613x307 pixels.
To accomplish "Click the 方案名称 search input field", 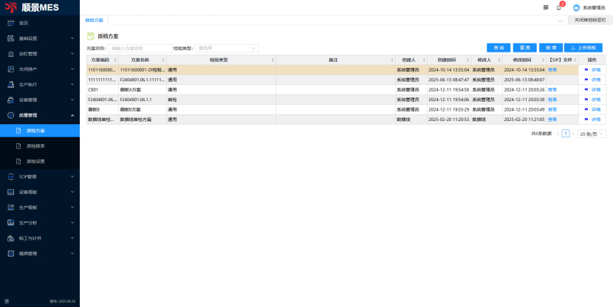I will click(140, 48).
